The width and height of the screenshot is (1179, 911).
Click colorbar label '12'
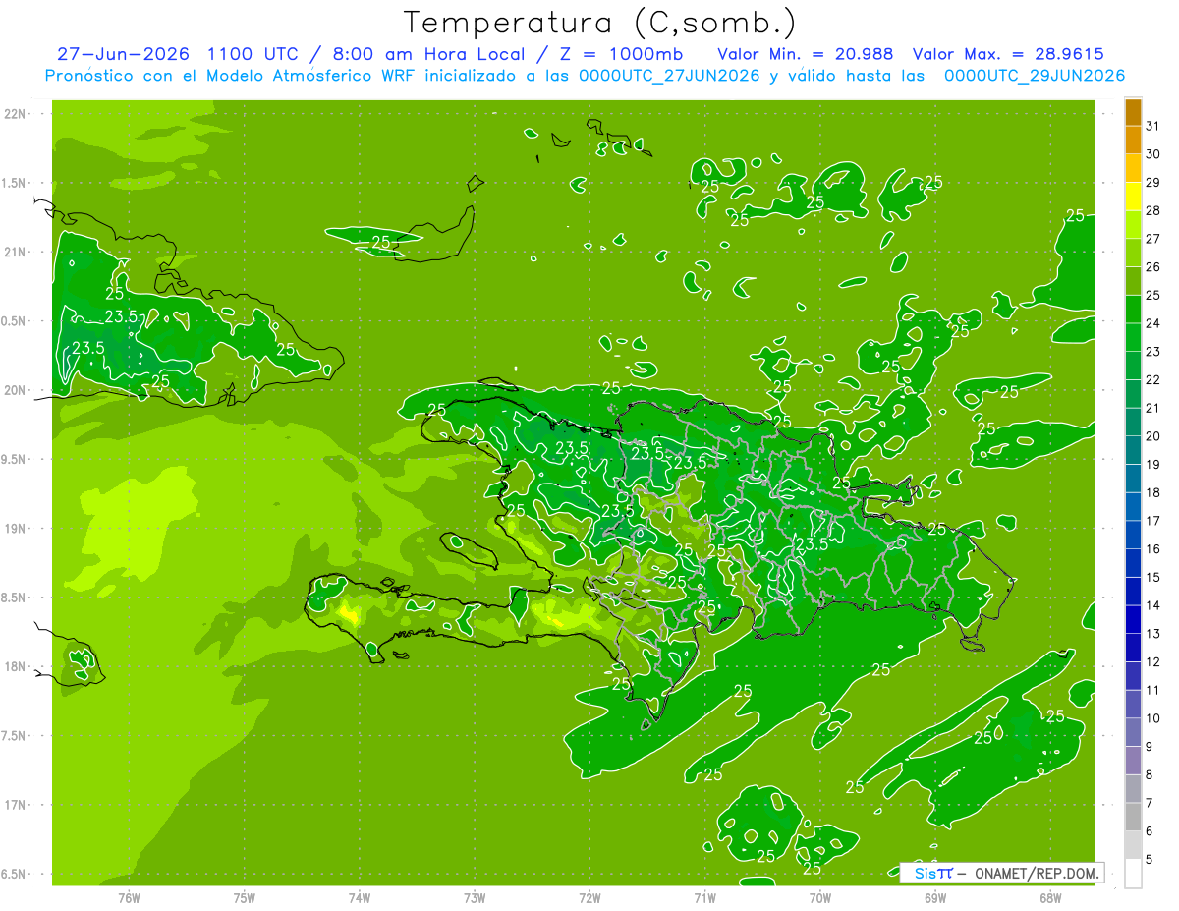1153,662
